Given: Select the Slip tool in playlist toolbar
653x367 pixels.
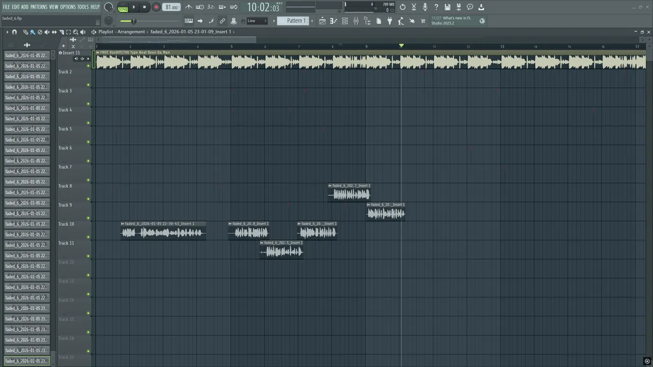Looking at the screenshot, I should tap(54, 32).
